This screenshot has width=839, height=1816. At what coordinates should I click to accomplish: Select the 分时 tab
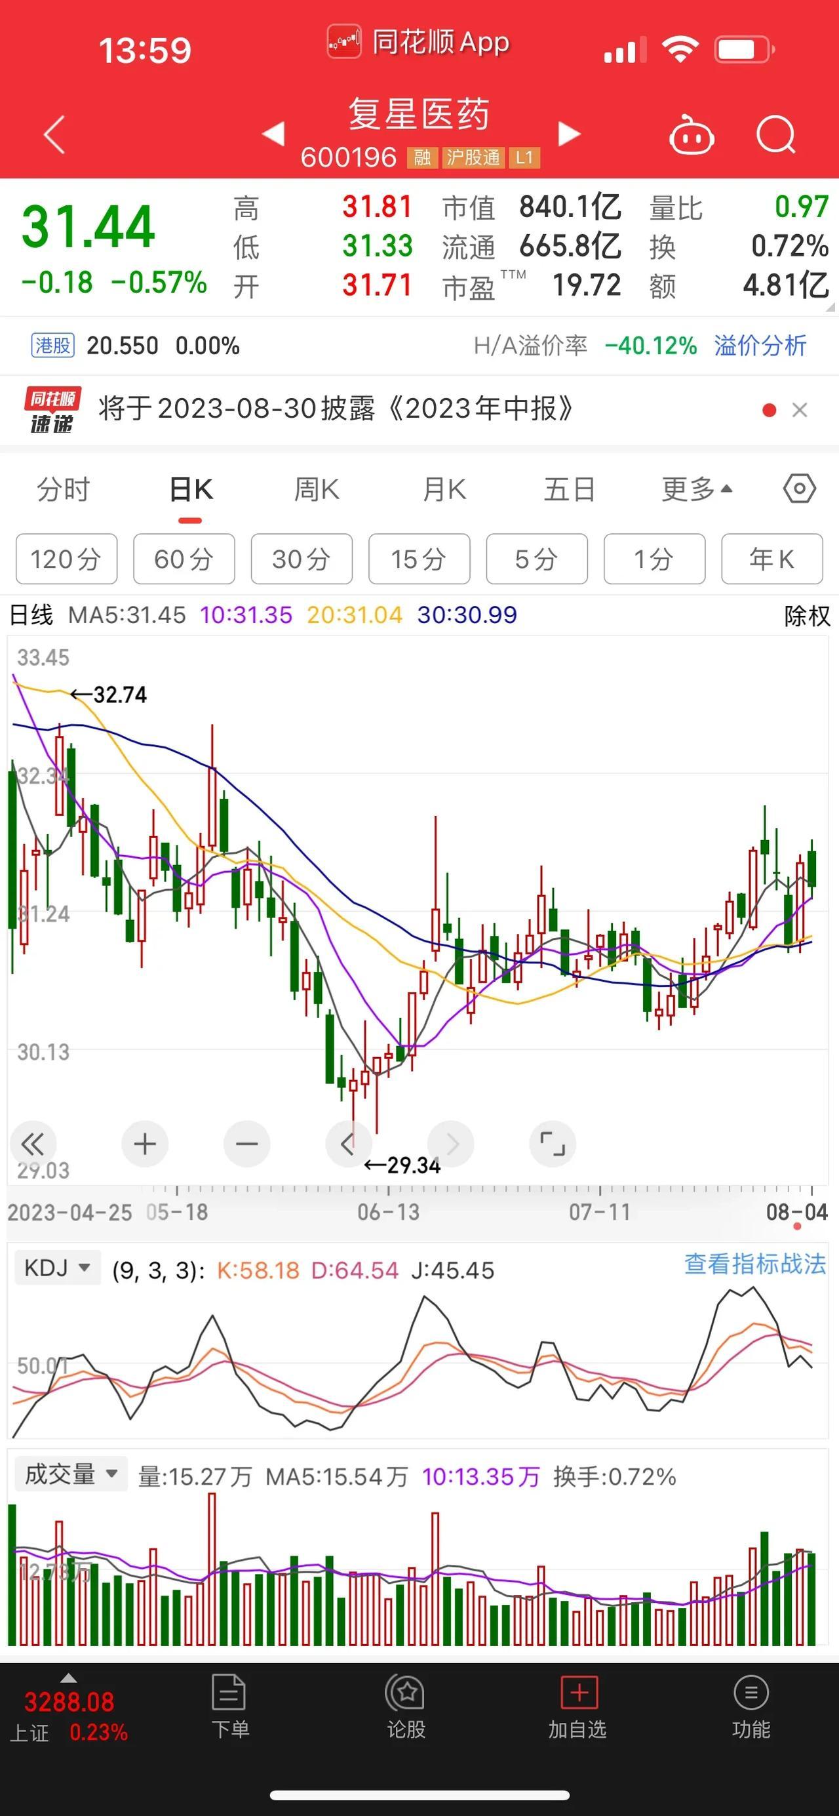pos(64,489)
